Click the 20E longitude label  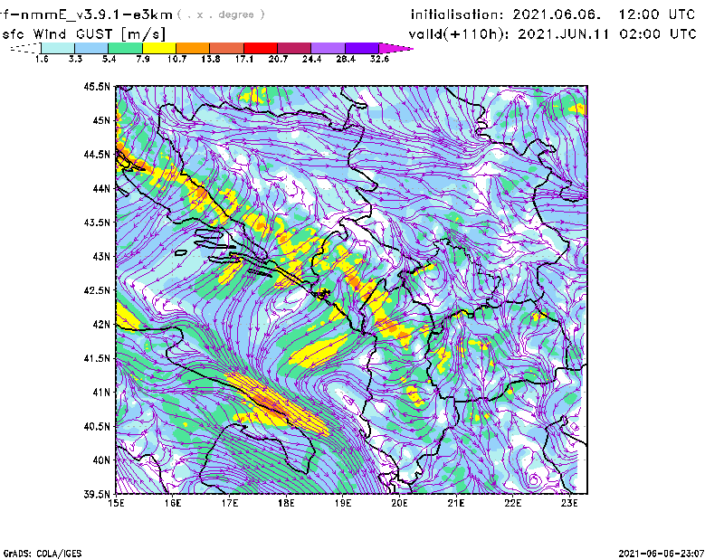tap(399, 503)
